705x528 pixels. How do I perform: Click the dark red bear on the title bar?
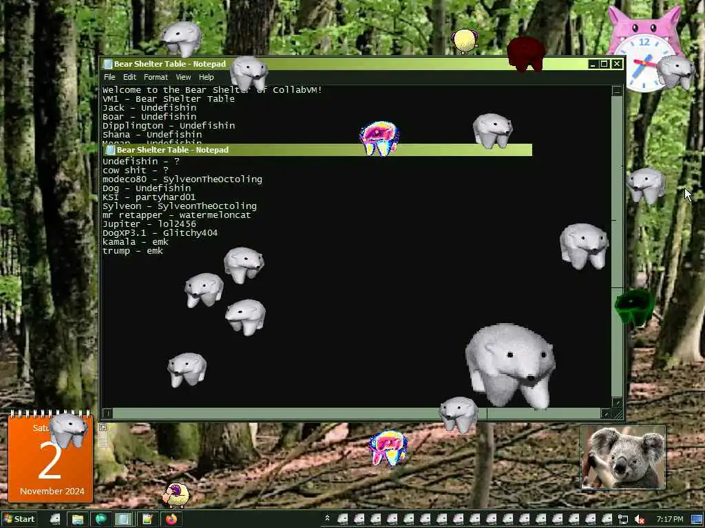525,54
